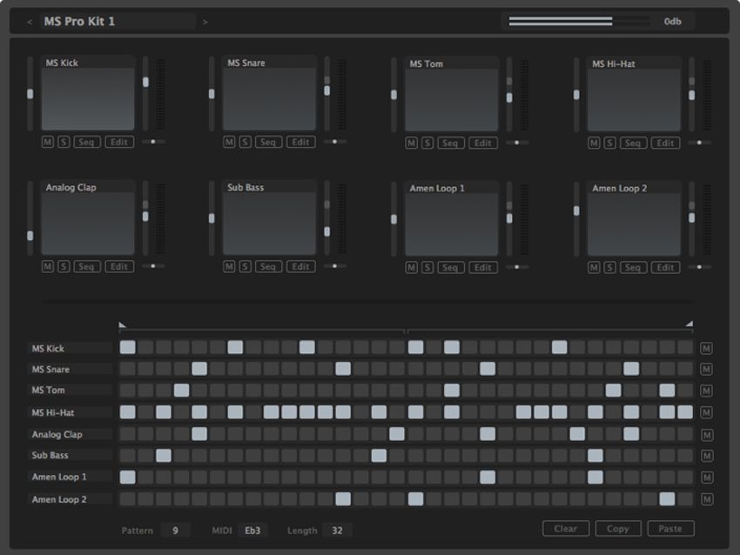Open the Edit panel for MS Tom

[x=483, y=143]
